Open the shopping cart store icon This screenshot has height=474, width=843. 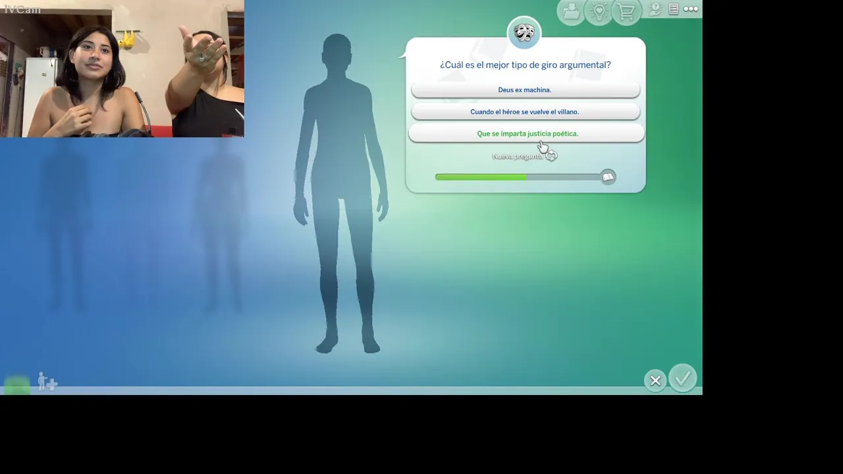coord(626,12)
